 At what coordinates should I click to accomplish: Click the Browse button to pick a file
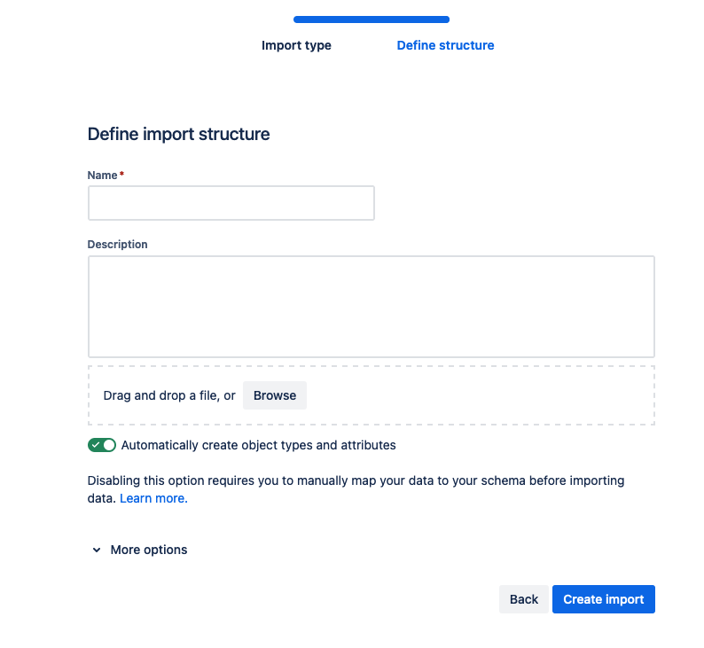(x=275, y=395)
